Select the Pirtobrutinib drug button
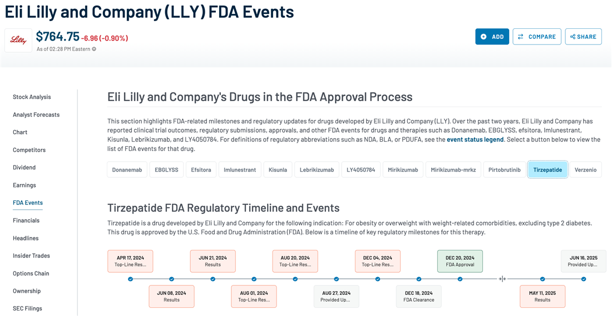Viewport: 612px width, 316px height. pos(505,169)
